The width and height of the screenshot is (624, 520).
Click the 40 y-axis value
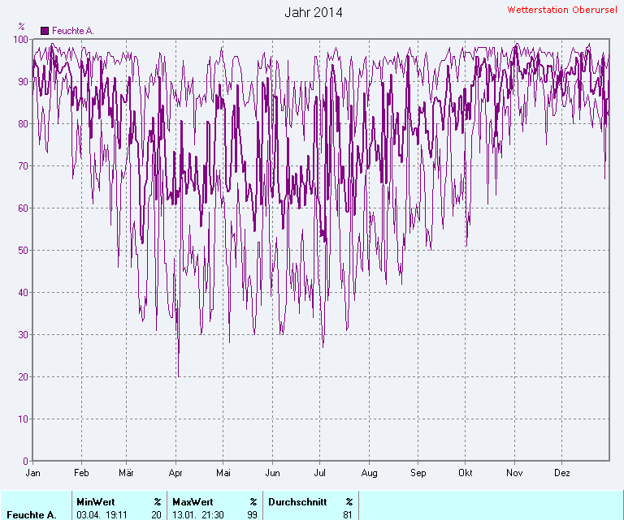[x=23, y=292]
